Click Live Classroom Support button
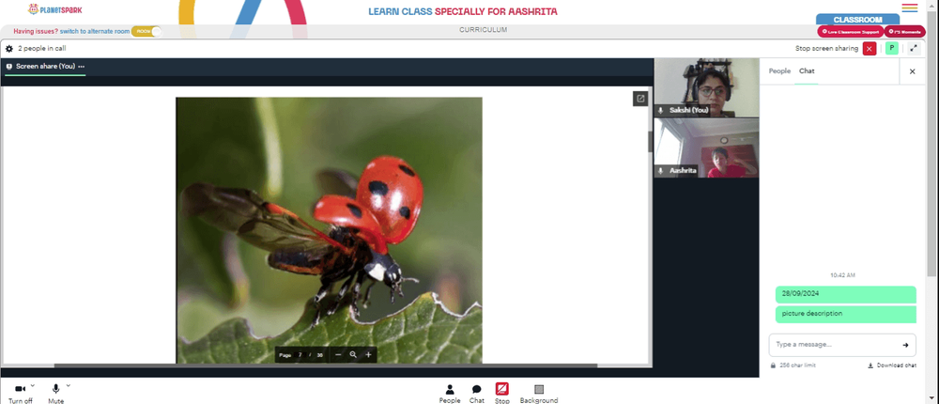939x404 pixels. click(851, 32)
